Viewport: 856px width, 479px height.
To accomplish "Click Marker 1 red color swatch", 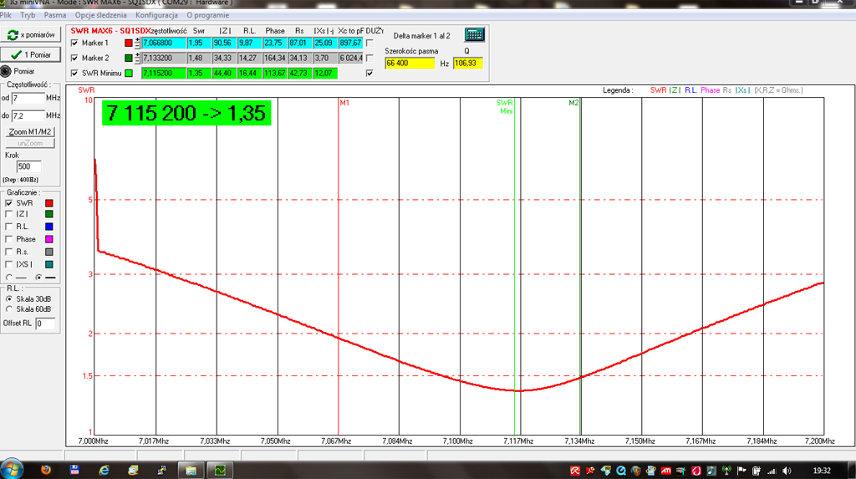I will click(x=128, y=43).
